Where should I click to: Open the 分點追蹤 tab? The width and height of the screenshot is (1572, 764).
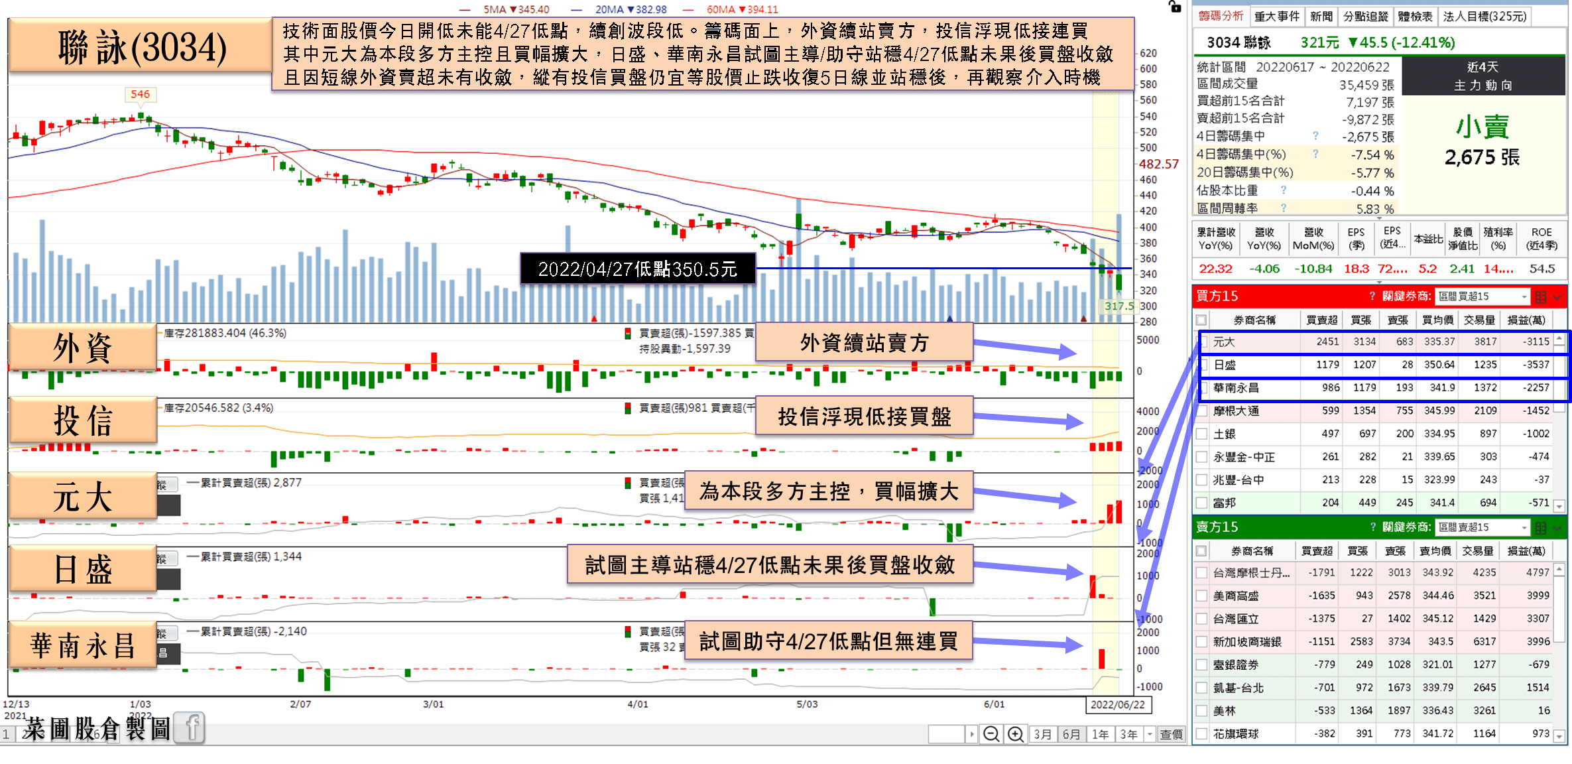[1366, 17]
